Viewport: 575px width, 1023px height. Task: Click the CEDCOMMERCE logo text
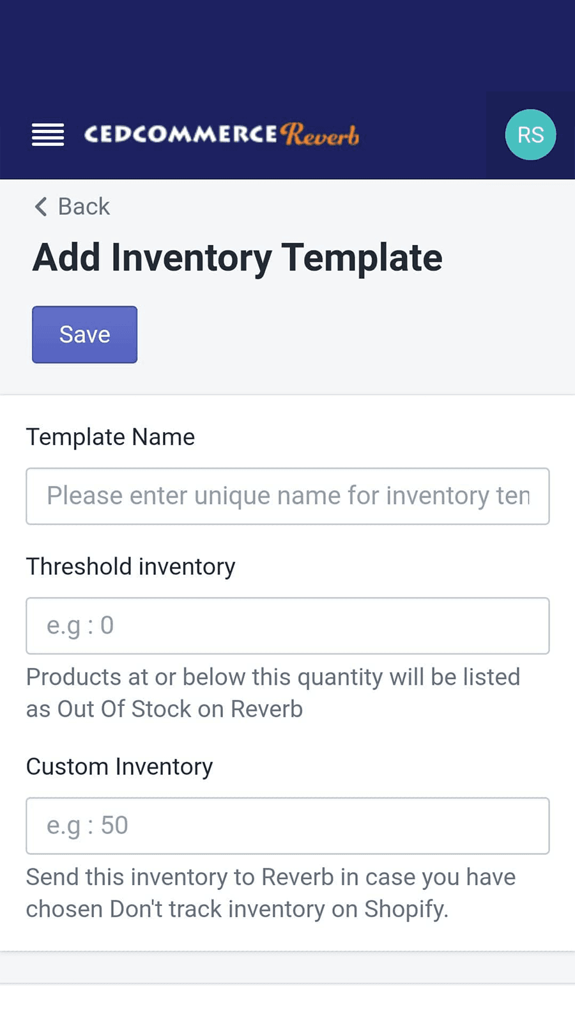(181, 134)
